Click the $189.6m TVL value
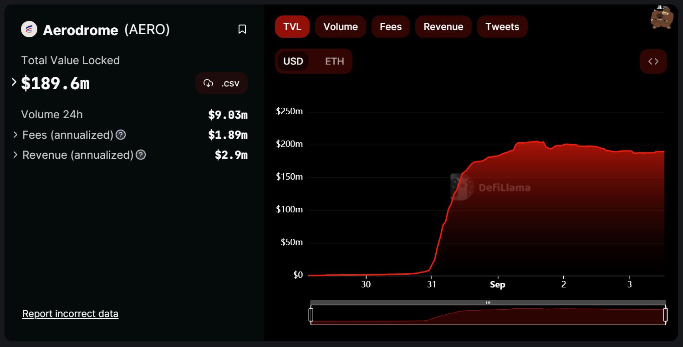The image size is (683, 347). (55, 84)
